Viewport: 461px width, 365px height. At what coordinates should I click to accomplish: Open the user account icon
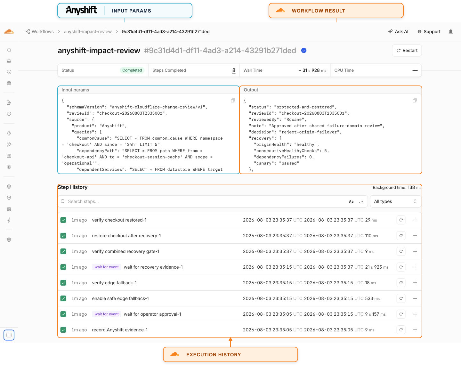tap(451, 31)
